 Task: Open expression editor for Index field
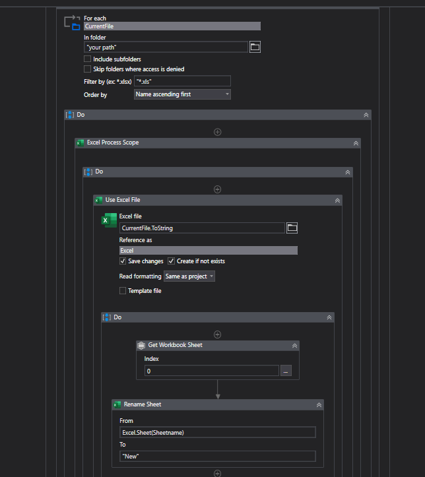pyautogui.click(x=286, y=371)
